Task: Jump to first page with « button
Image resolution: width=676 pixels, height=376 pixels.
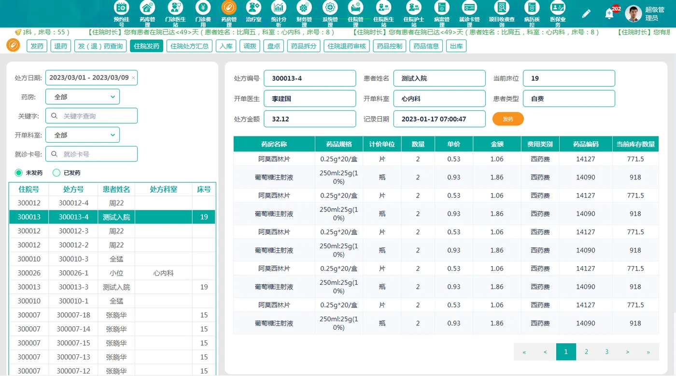Action: pyautogui.click(x=524, y=352)
